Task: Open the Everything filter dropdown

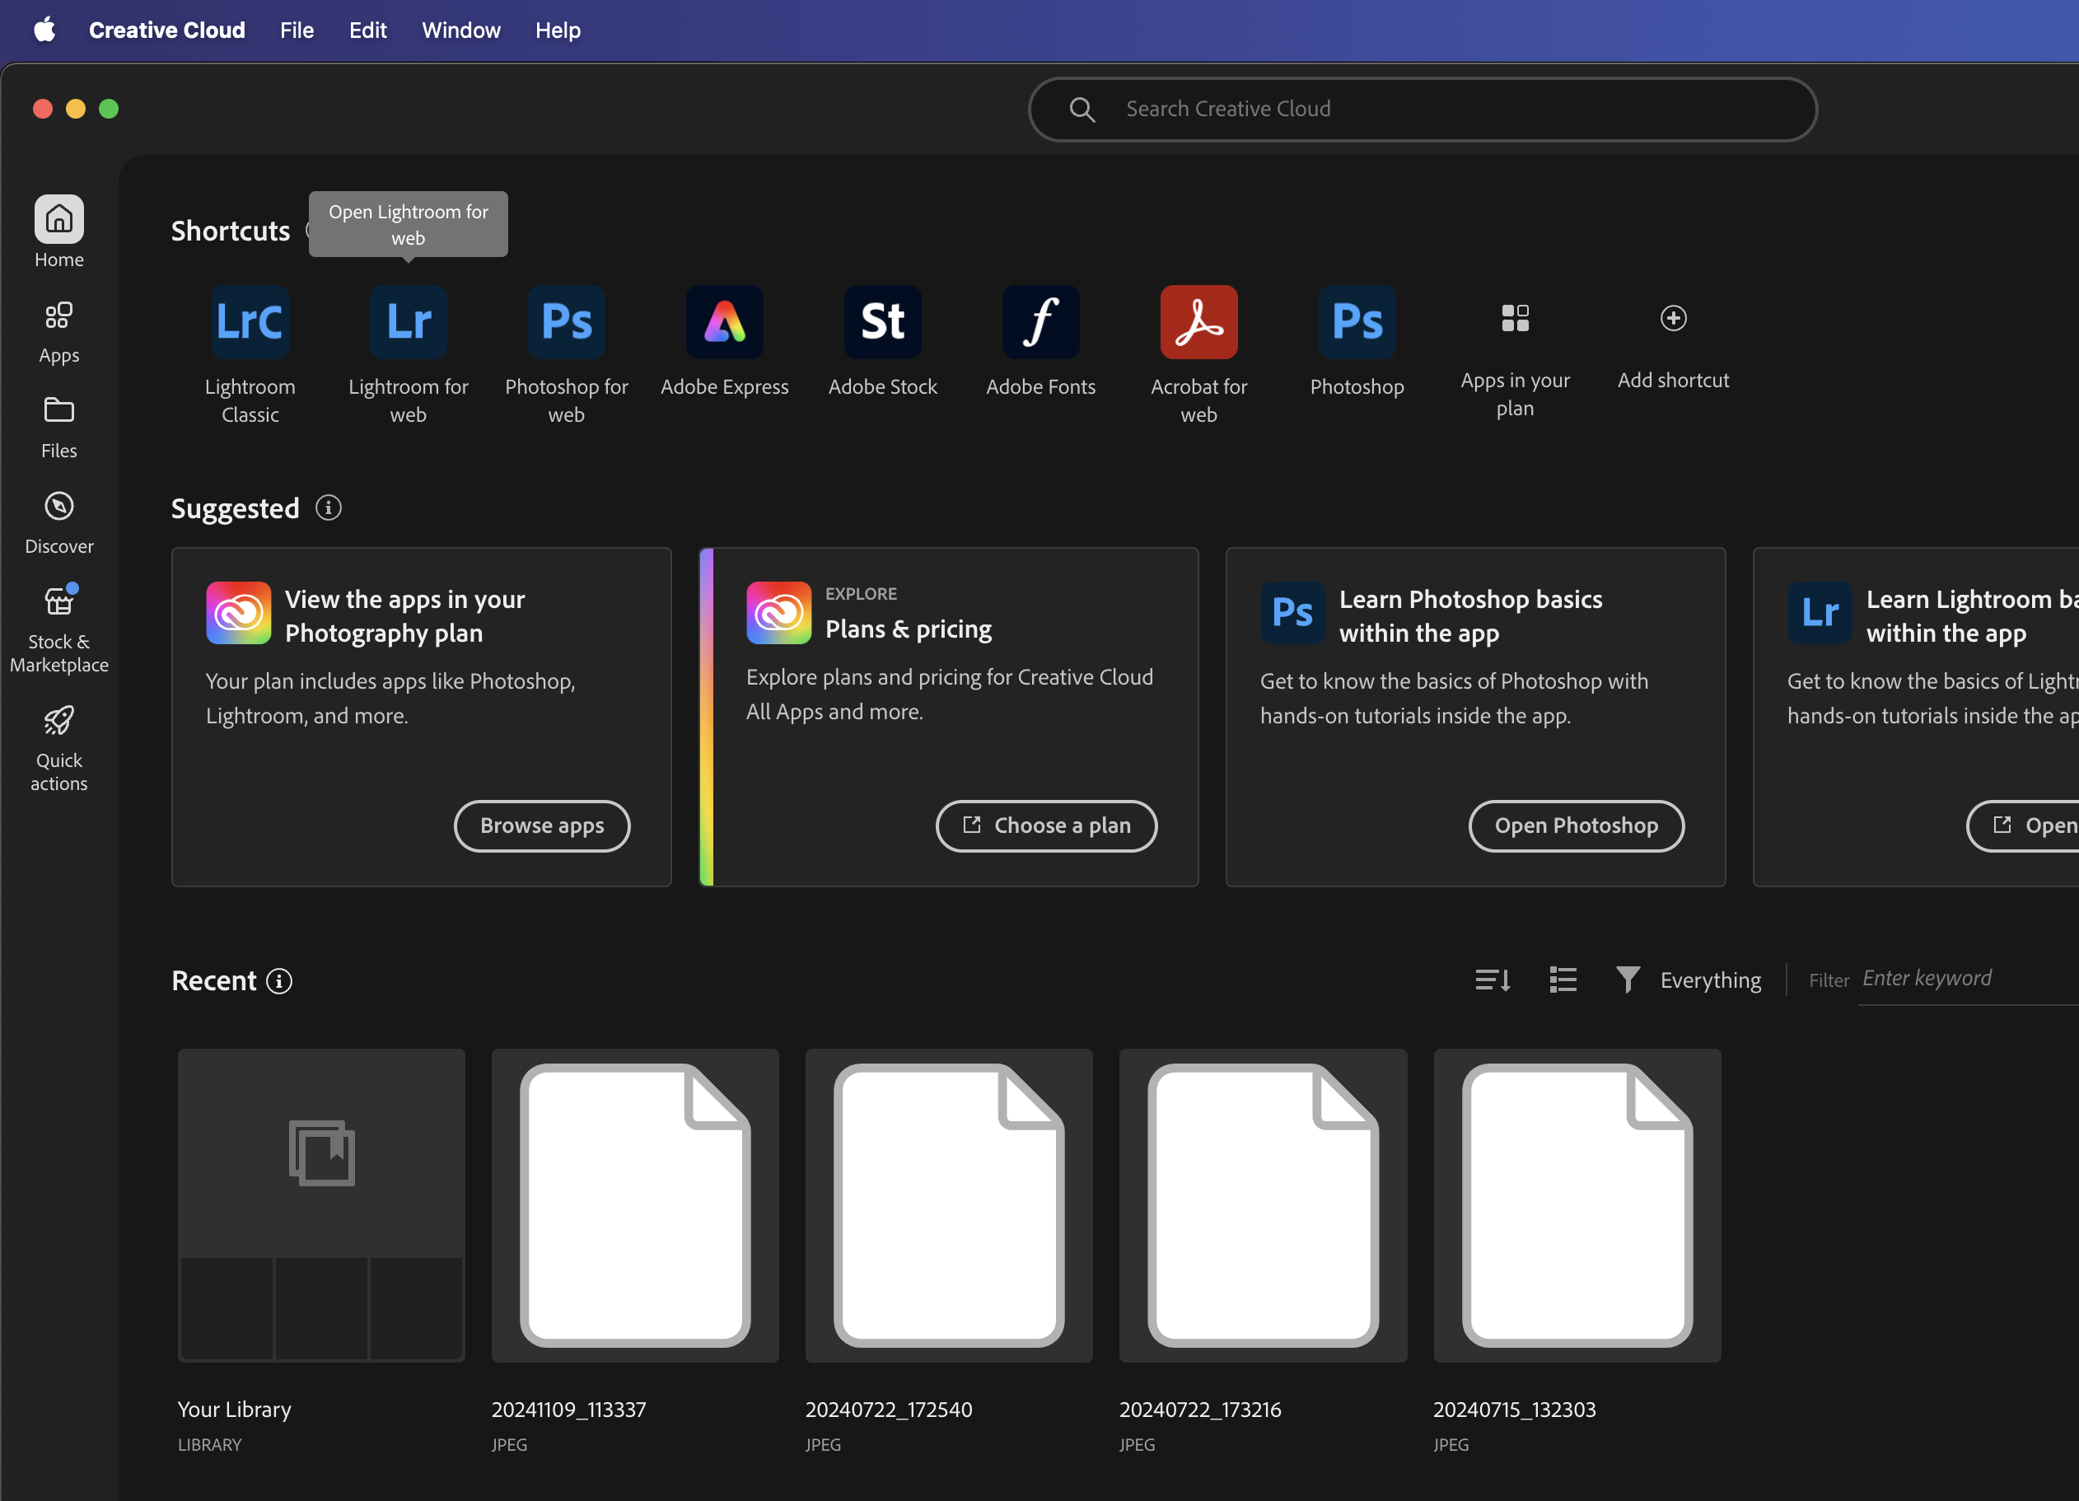Action: 1689,980
